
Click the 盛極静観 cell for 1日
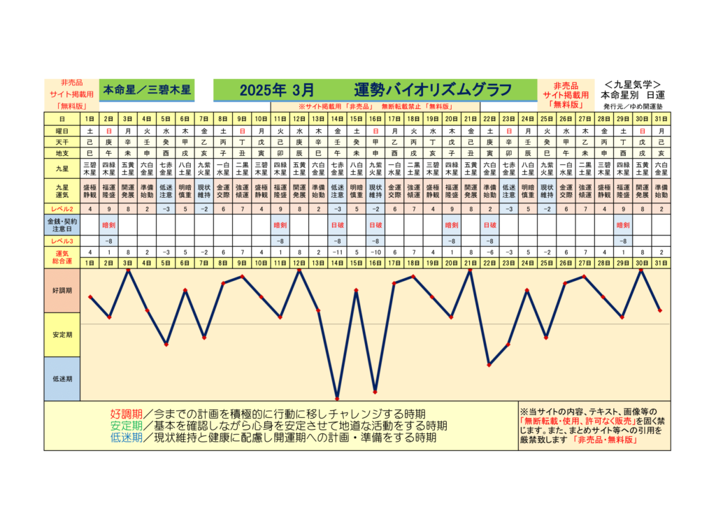coord(90,191)
